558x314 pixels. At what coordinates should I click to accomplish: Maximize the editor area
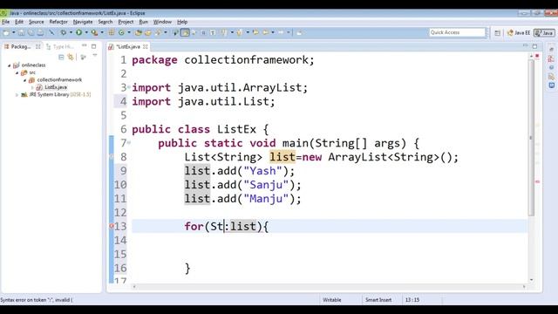click(534, 46)
